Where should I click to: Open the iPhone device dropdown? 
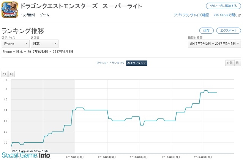pos(16,44)
